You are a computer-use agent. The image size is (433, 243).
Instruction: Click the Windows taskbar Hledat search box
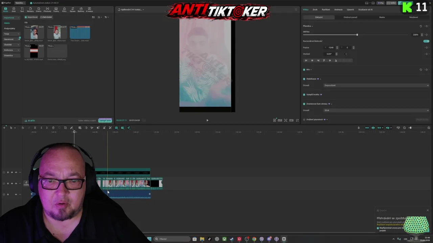coord(172,239)
